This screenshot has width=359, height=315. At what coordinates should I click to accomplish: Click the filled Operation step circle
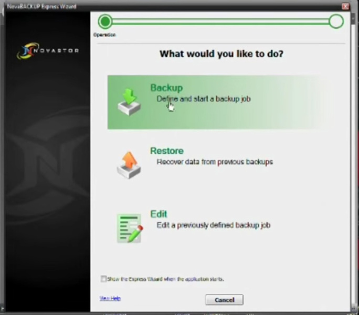tap(105, 22)
